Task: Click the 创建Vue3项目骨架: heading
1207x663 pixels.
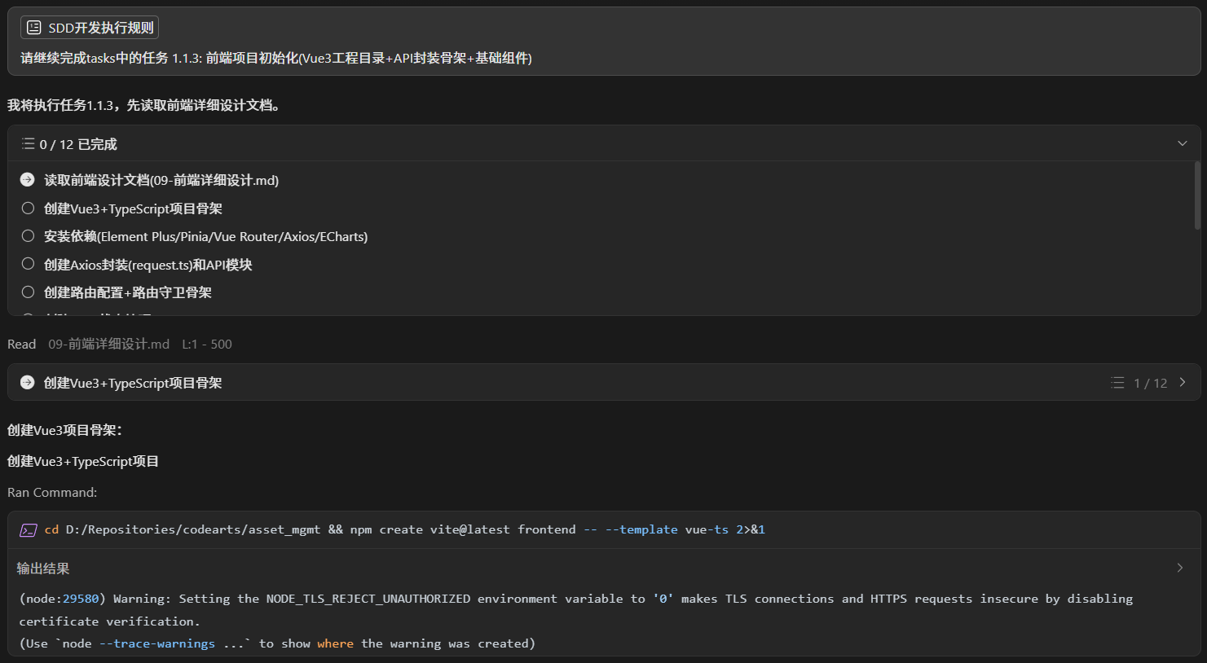Action: pos(65,430)
